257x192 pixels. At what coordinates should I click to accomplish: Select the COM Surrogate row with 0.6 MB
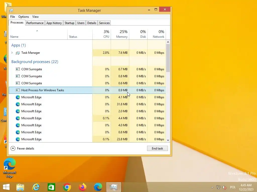(87, 83)
